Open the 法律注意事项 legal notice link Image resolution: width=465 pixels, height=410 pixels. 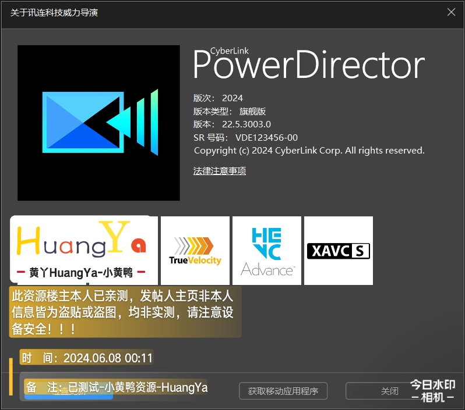(x=220, y=171)
